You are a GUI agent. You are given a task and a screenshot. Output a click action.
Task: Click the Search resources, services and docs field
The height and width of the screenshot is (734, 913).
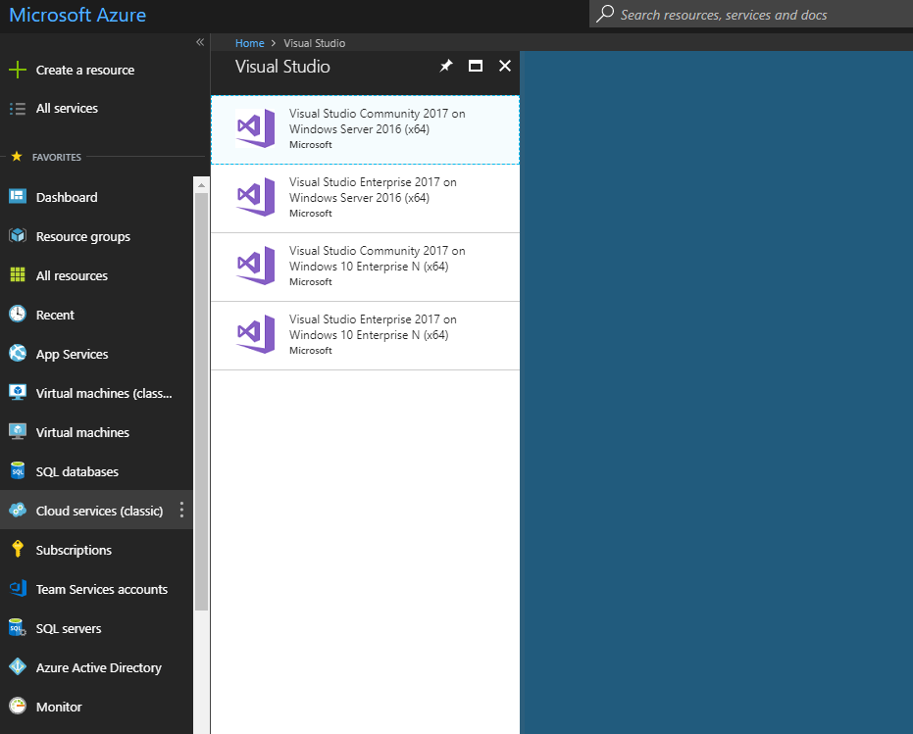[751, 14]
